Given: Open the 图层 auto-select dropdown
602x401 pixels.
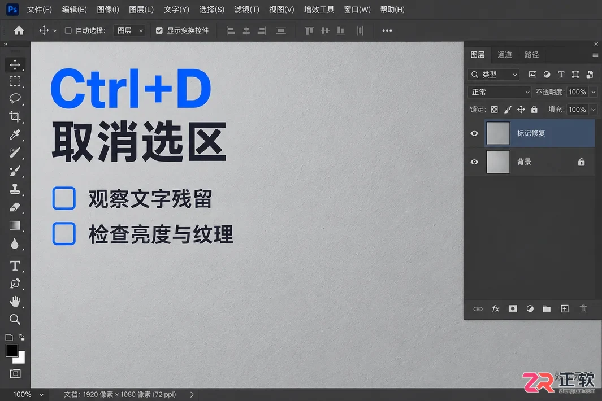Looking at the screenshot, I should click(129, 30).
